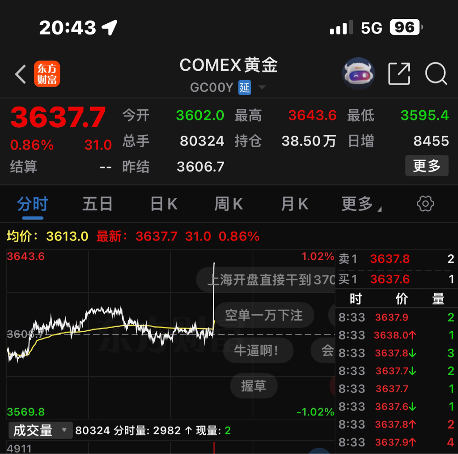
Task: Tap the 空单一万下注 comment bubble
Action: [264, 315]
